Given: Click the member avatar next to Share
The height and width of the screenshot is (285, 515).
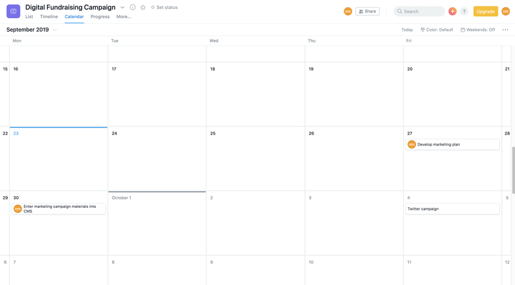Looking at the screenshot, I should 348,11.
